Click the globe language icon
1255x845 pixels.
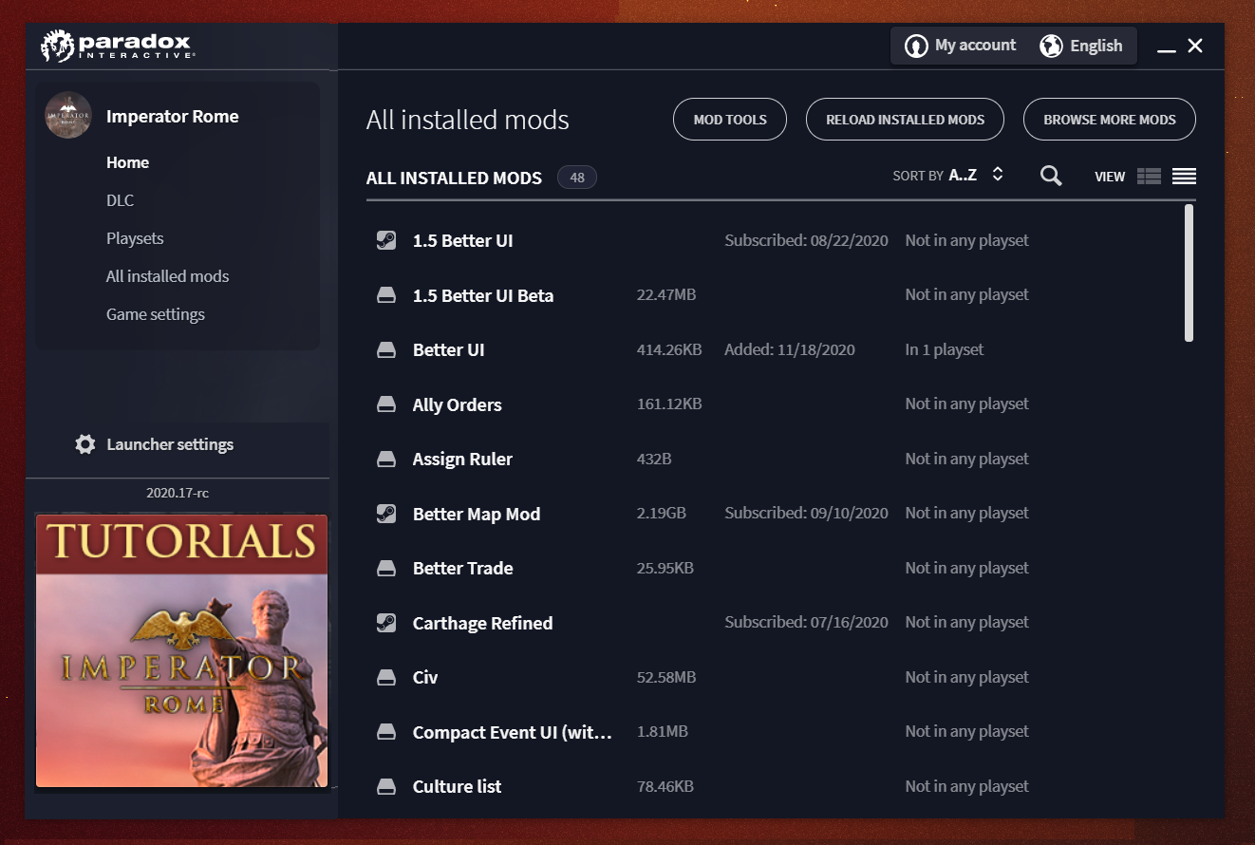1051,46
